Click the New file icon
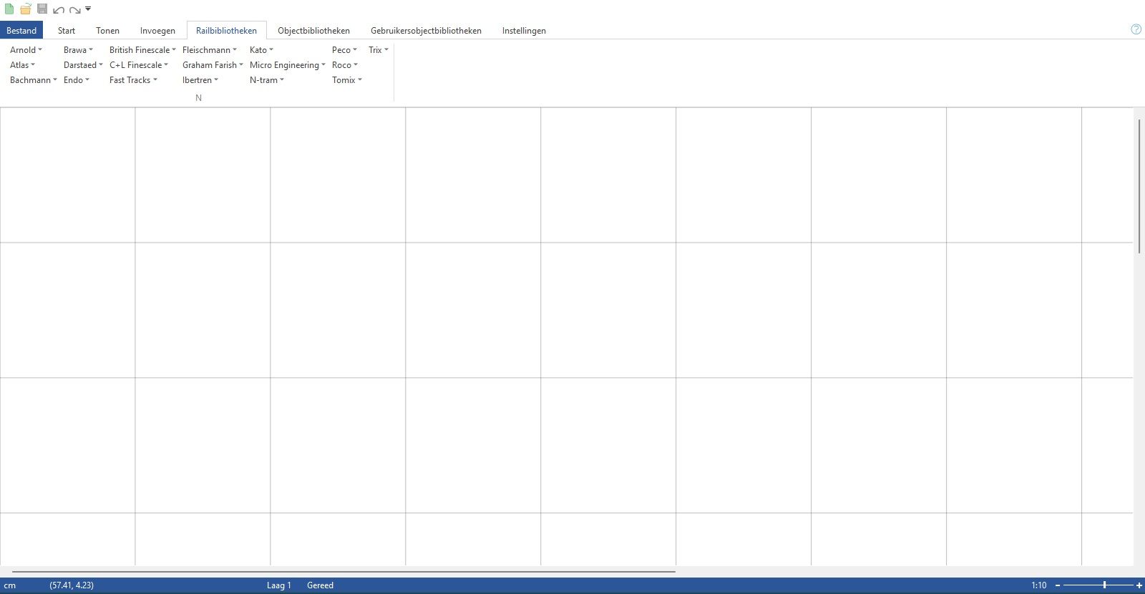 tap(9, 9)
